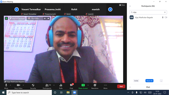The width and height of the screenshot is (169, 95).
Task: Go to next participants with right arrow
Action: pyautogui.click(x=110, y=9)
